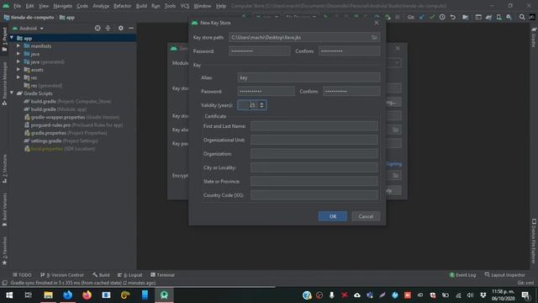Click the Windows Start button
538x303 pixels.
pyautogui.click(x=9, y=295)
